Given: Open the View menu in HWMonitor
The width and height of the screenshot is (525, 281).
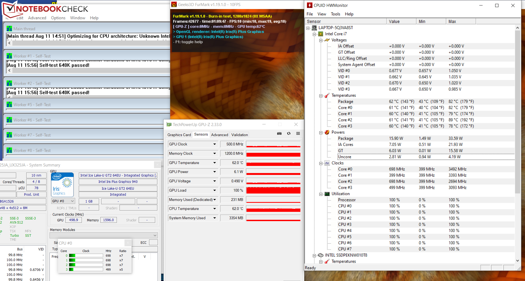Looking at the screenshot, I should click(322, 14).
